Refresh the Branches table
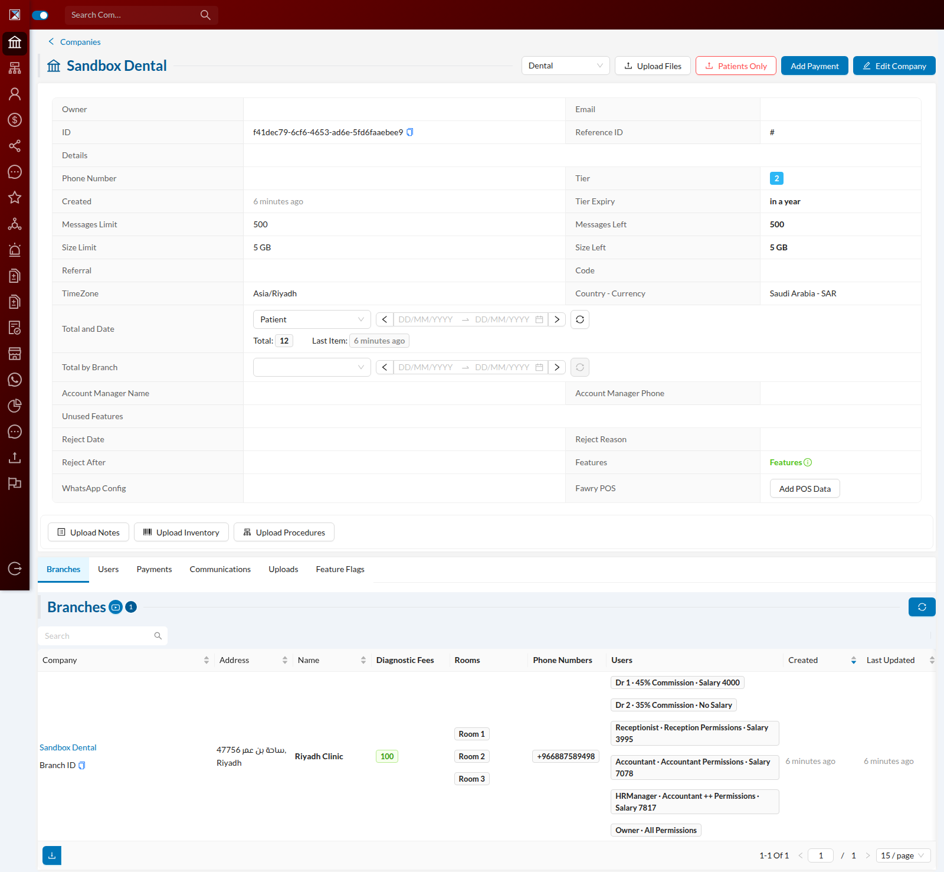The image size is (944, 872). [922, 607]
